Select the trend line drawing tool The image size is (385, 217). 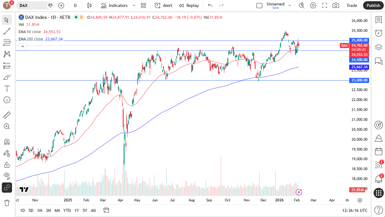coord(7,31)
